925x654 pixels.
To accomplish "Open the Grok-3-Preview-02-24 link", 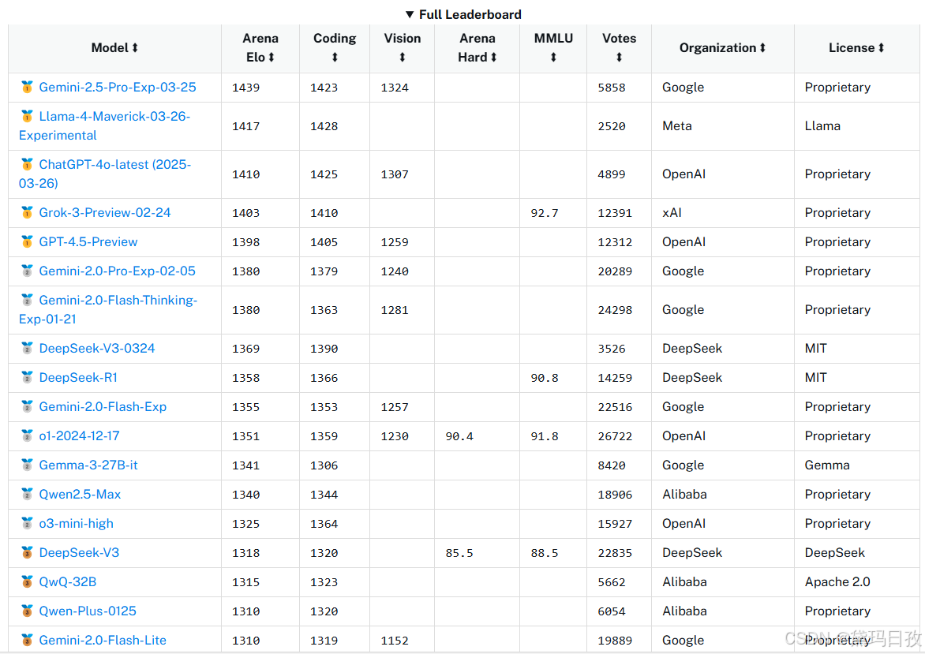I will point(105,212).
